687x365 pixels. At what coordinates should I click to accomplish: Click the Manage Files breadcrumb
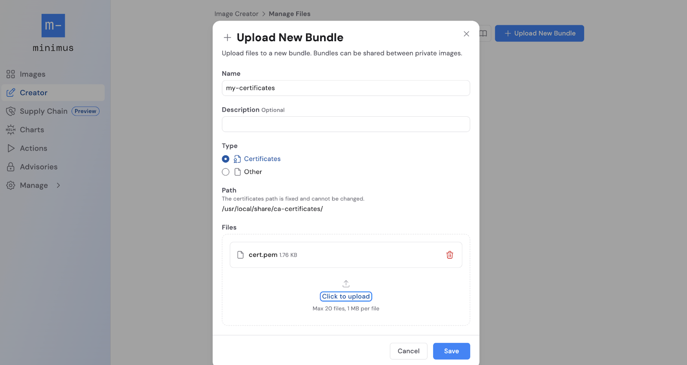pyautogui.click(x=289, y=14)
